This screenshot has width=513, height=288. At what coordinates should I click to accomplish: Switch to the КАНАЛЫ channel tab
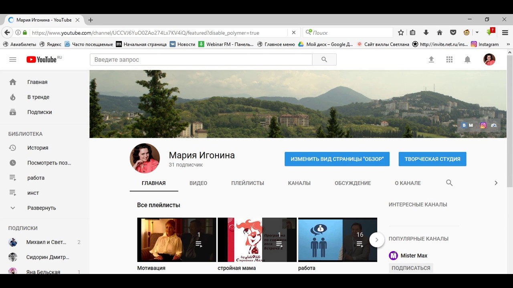(299, 183)
